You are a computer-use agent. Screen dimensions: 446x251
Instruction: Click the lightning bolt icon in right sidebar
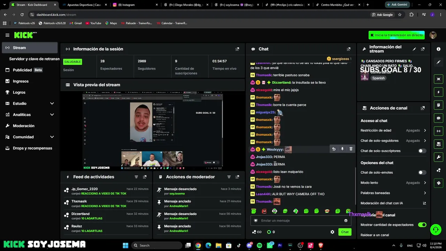point(438,92)
